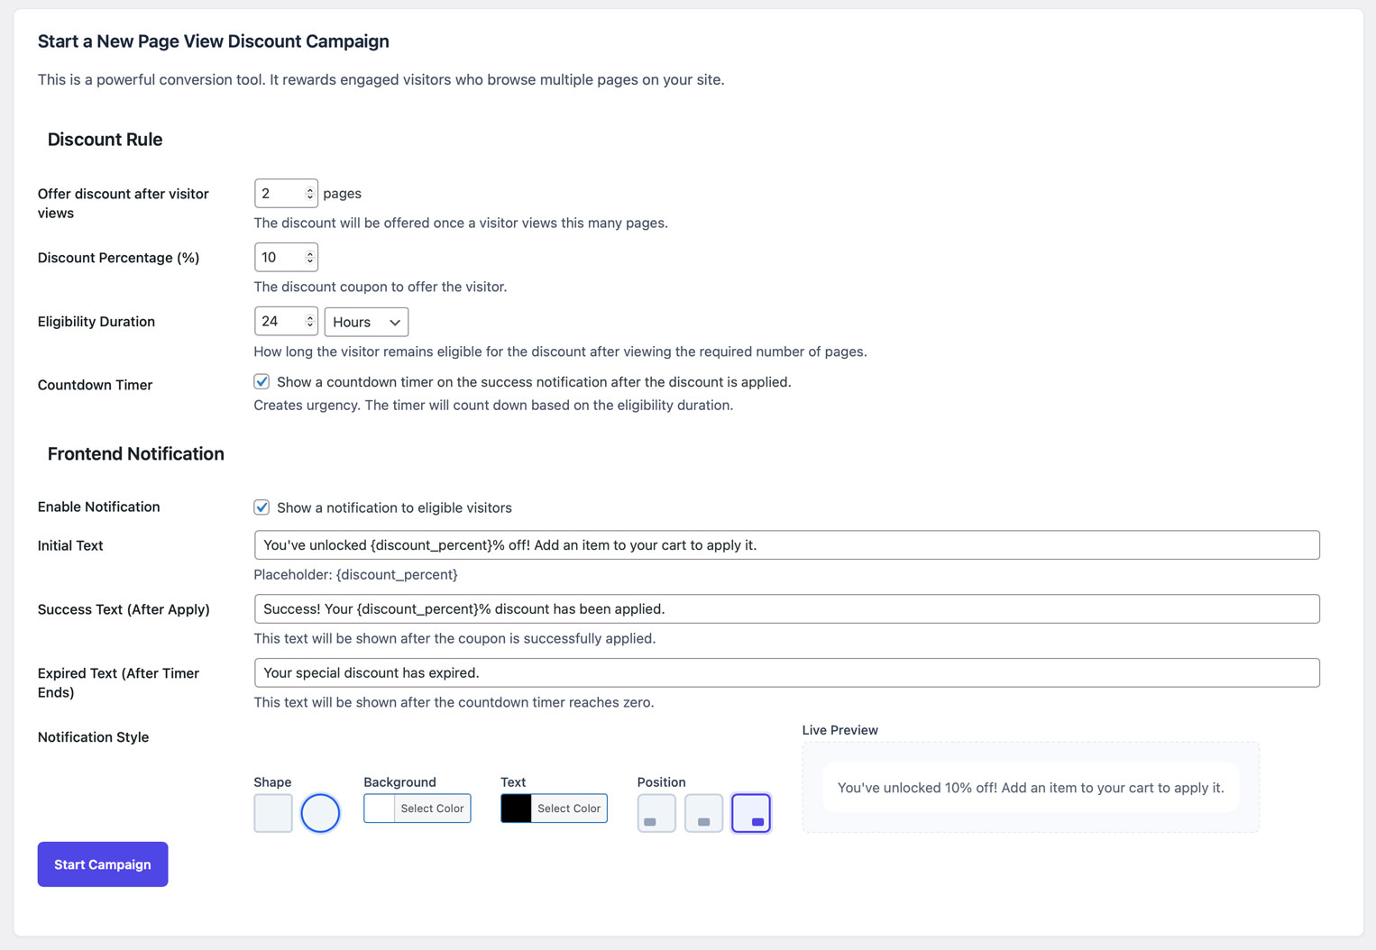Click the white background color preview swatch
This screenshot has height=950, width=1376.
point(378,808)
